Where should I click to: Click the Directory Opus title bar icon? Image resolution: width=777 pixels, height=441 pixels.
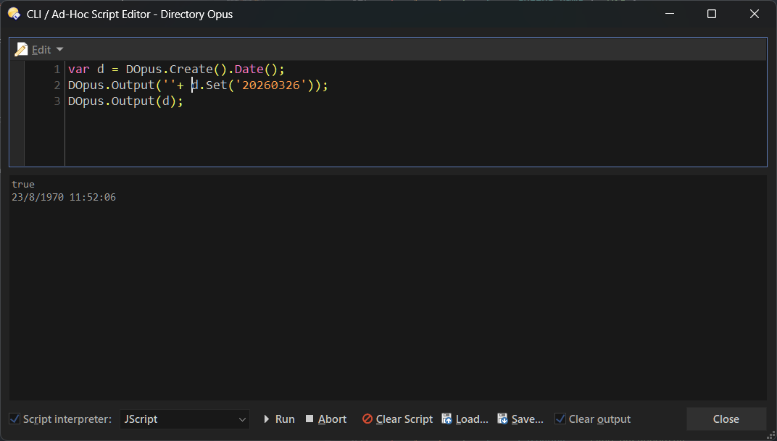(x=14, y=14)
